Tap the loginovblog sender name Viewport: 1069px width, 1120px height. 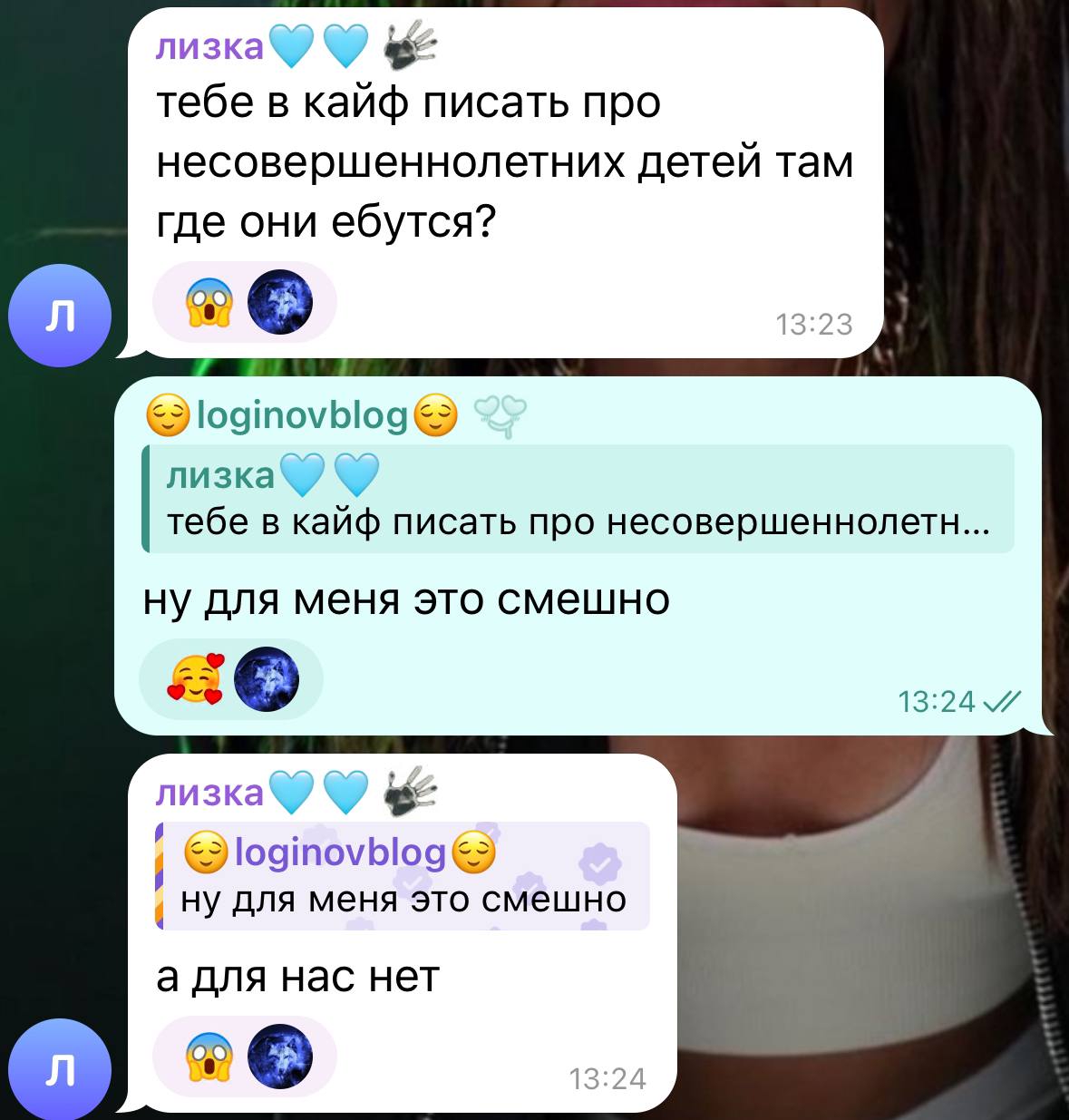(303, 415)
